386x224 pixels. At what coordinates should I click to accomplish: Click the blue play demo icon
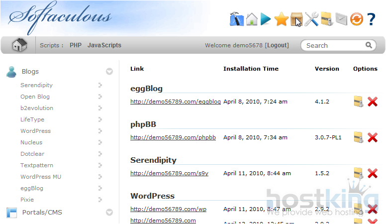pyautogui.click(x=266, y=19)
